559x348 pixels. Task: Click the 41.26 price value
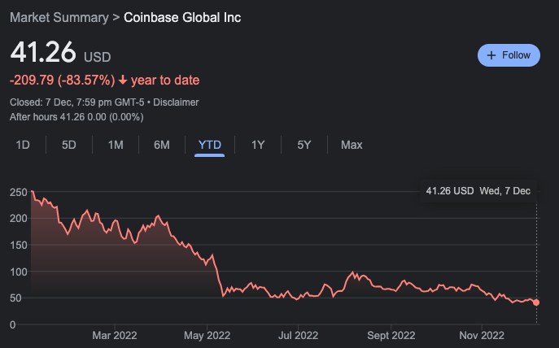(43, 52)
